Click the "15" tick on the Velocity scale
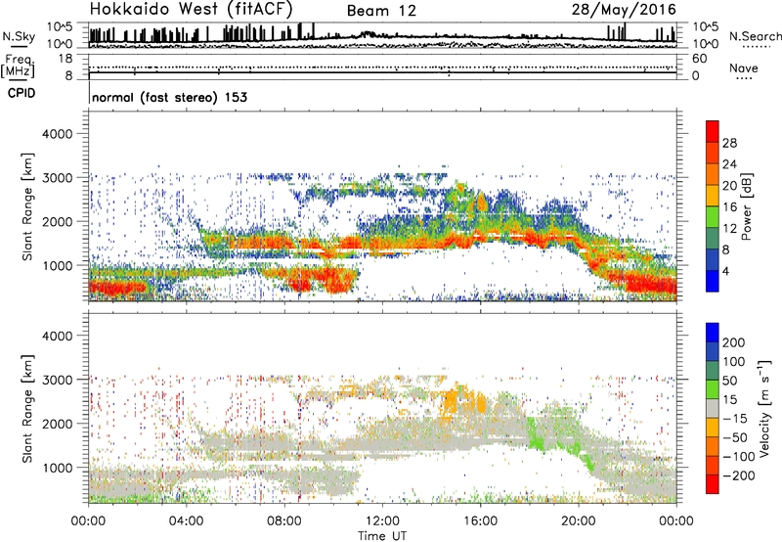The height and width of the screenshot is (542, 782). (x=729, y=399)
